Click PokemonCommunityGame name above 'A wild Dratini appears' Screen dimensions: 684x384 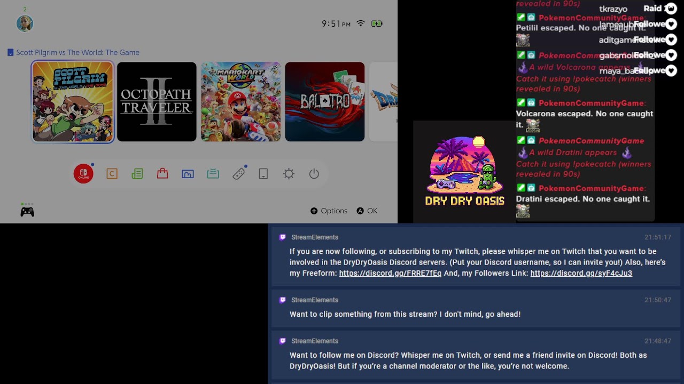coord(592,141)
